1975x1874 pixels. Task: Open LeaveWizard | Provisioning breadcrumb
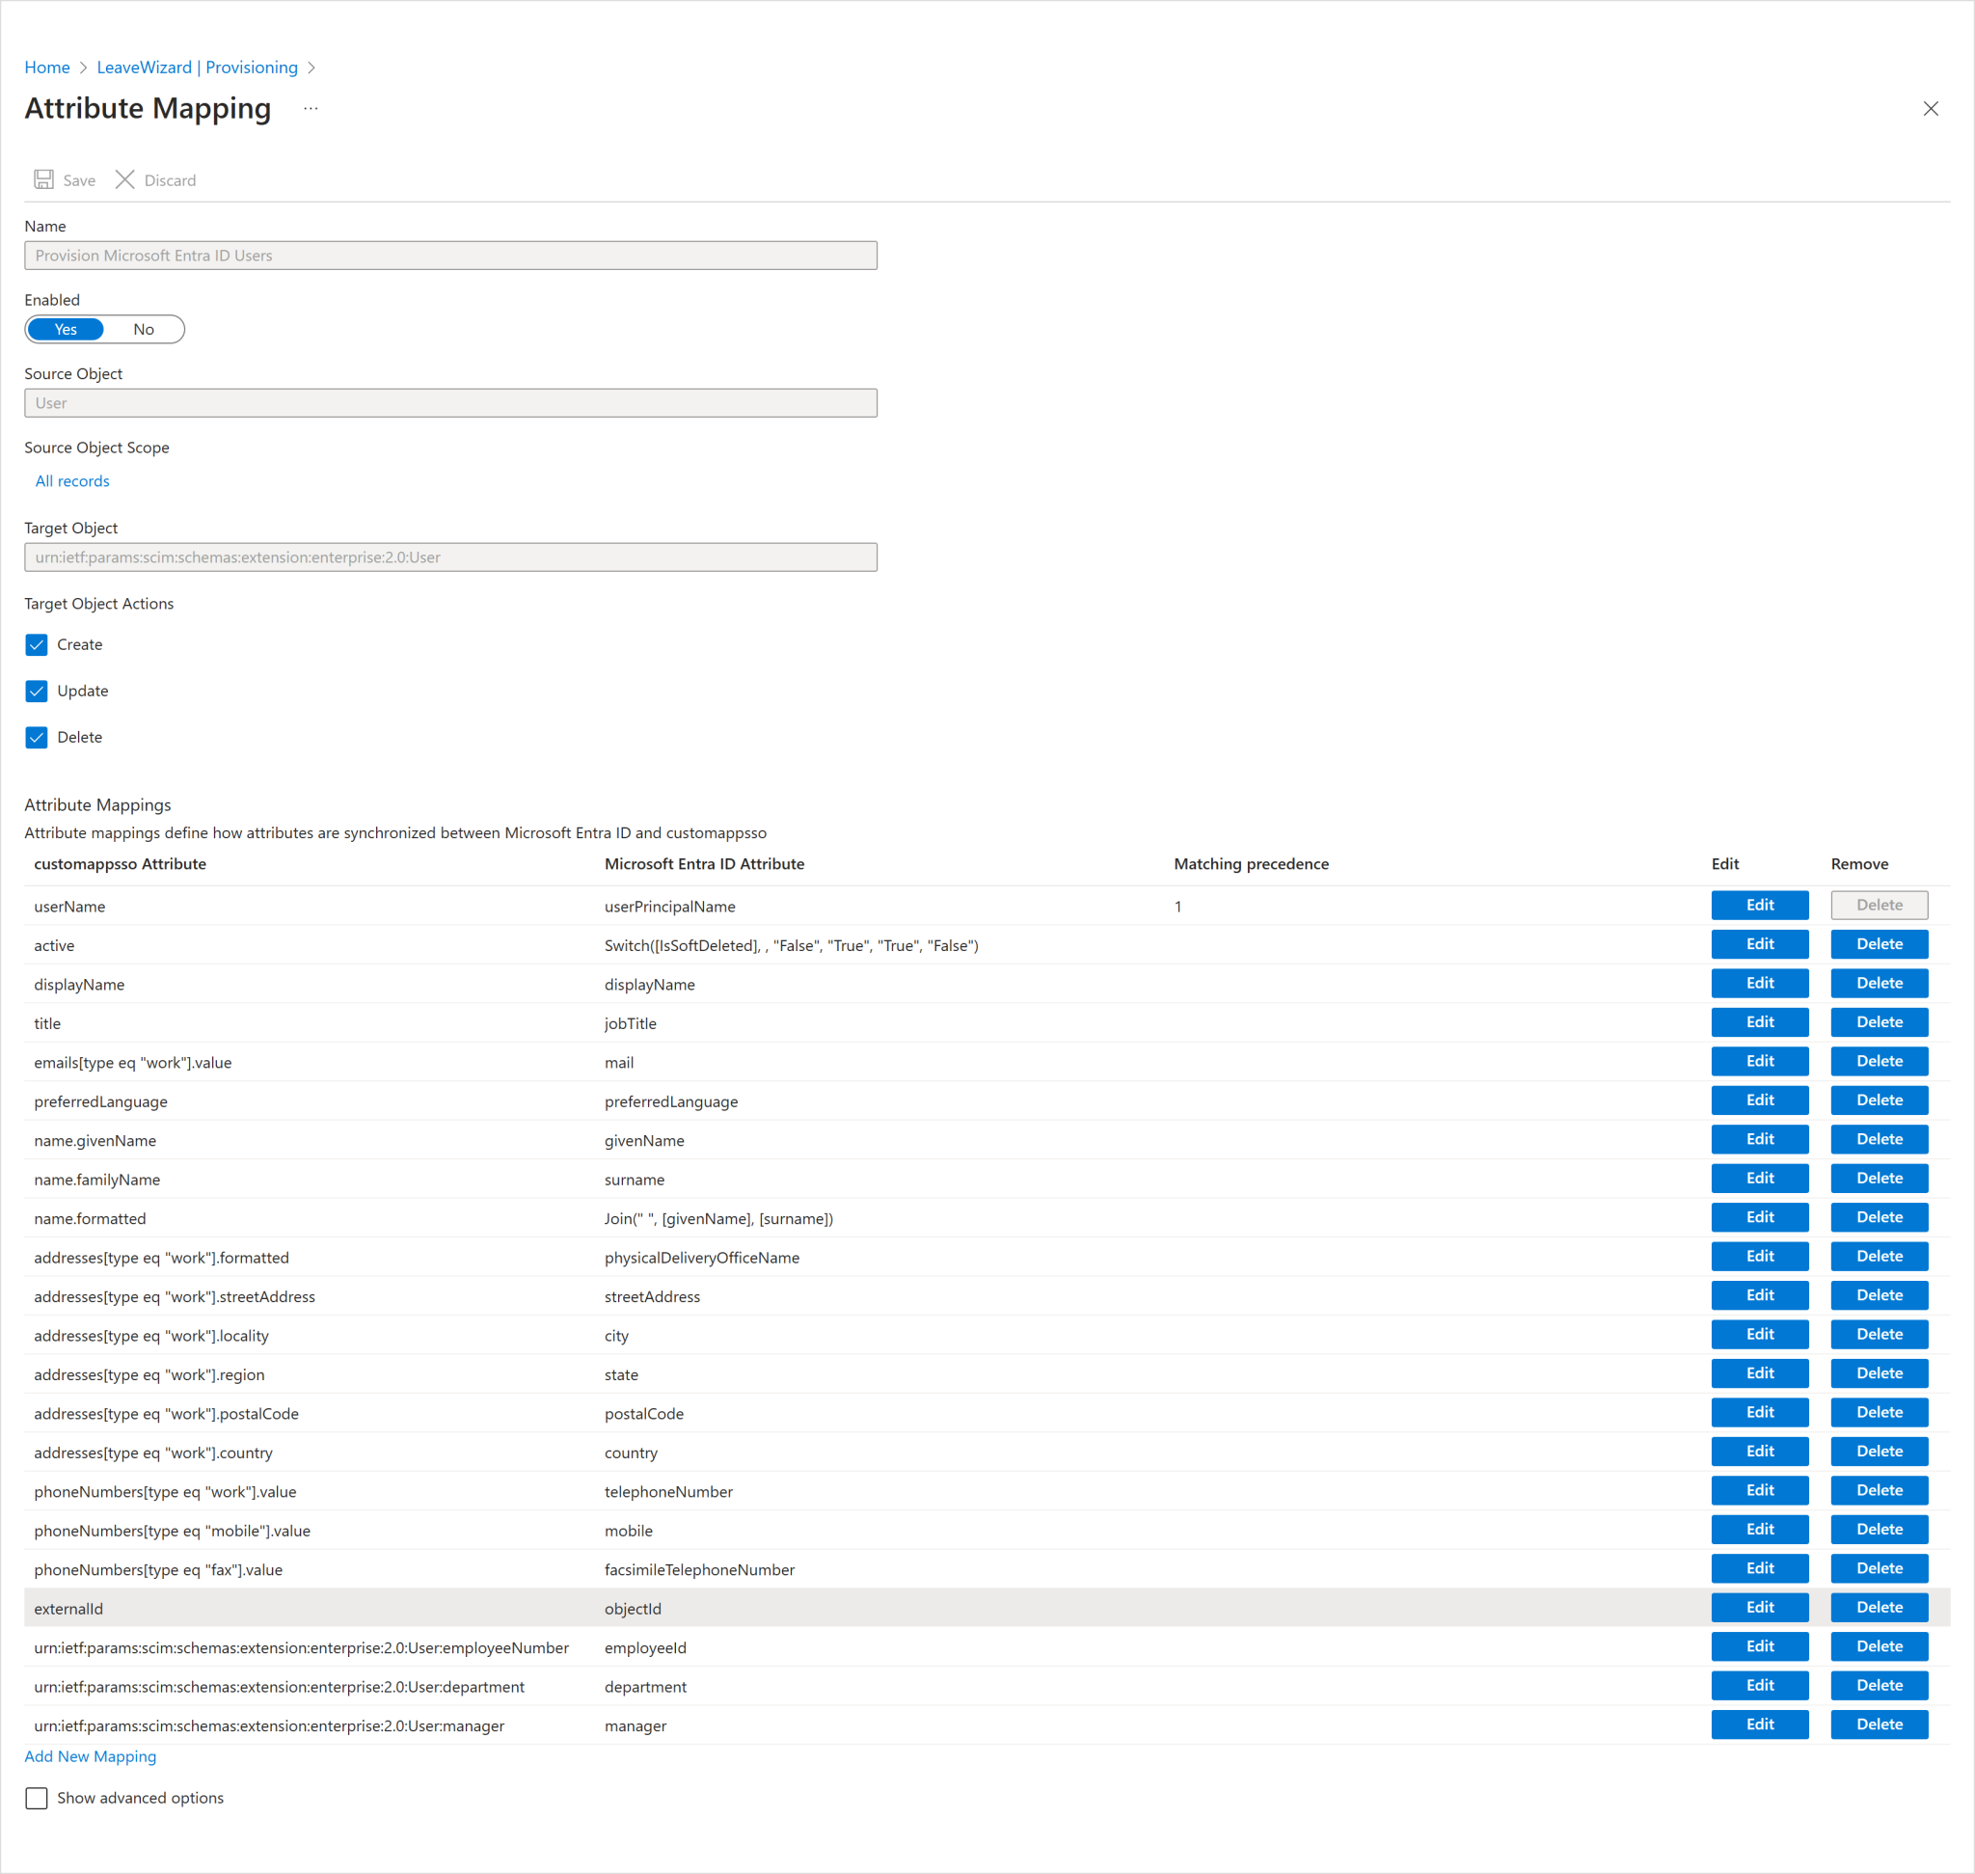point(197,67)
